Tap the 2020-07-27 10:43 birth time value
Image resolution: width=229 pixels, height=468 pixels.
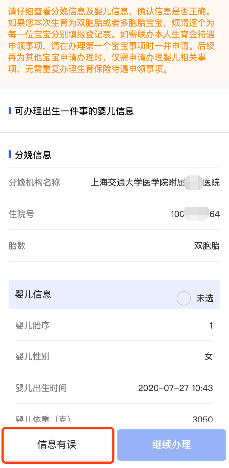coord(176,388)
